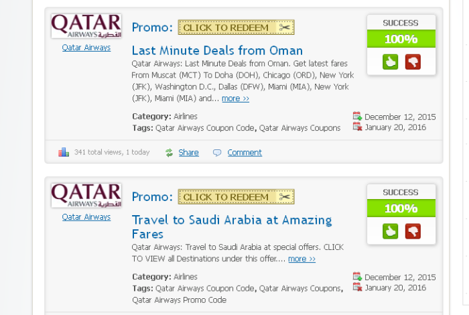Click the comment speech bubble icon

pyautogui.click(x=217, y=153)
